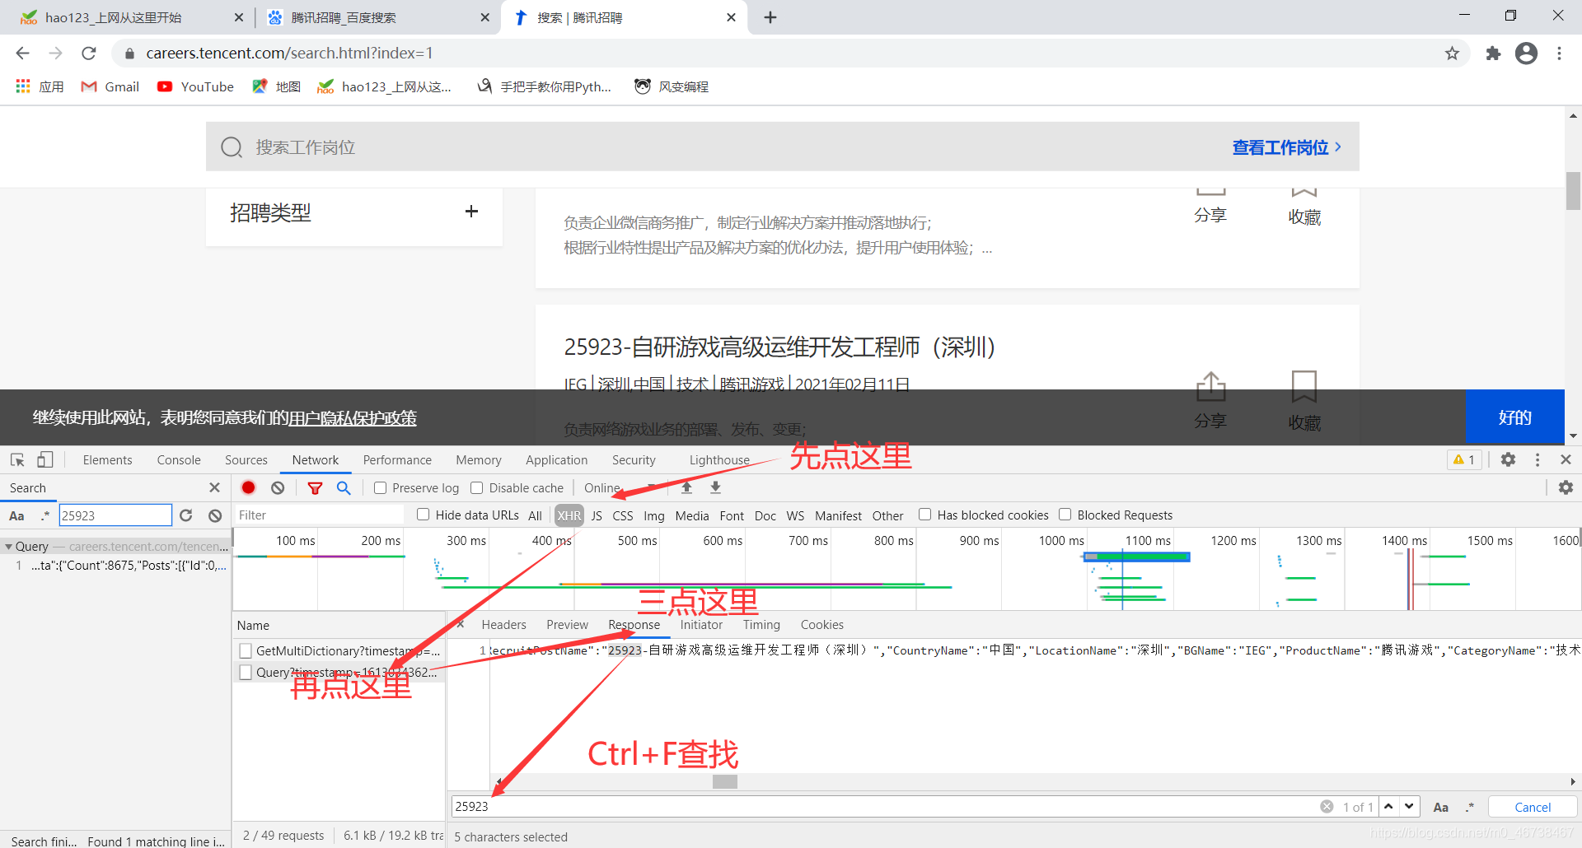This screenshot has height=848, width=1582.
Task: Click the network Filter text field
Action: pos(319,515)
